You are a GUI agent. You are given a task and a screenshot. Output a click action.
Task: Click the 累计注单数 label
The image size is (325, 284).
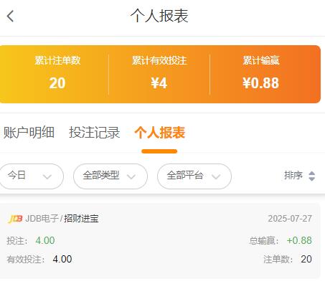click(57, 60)
